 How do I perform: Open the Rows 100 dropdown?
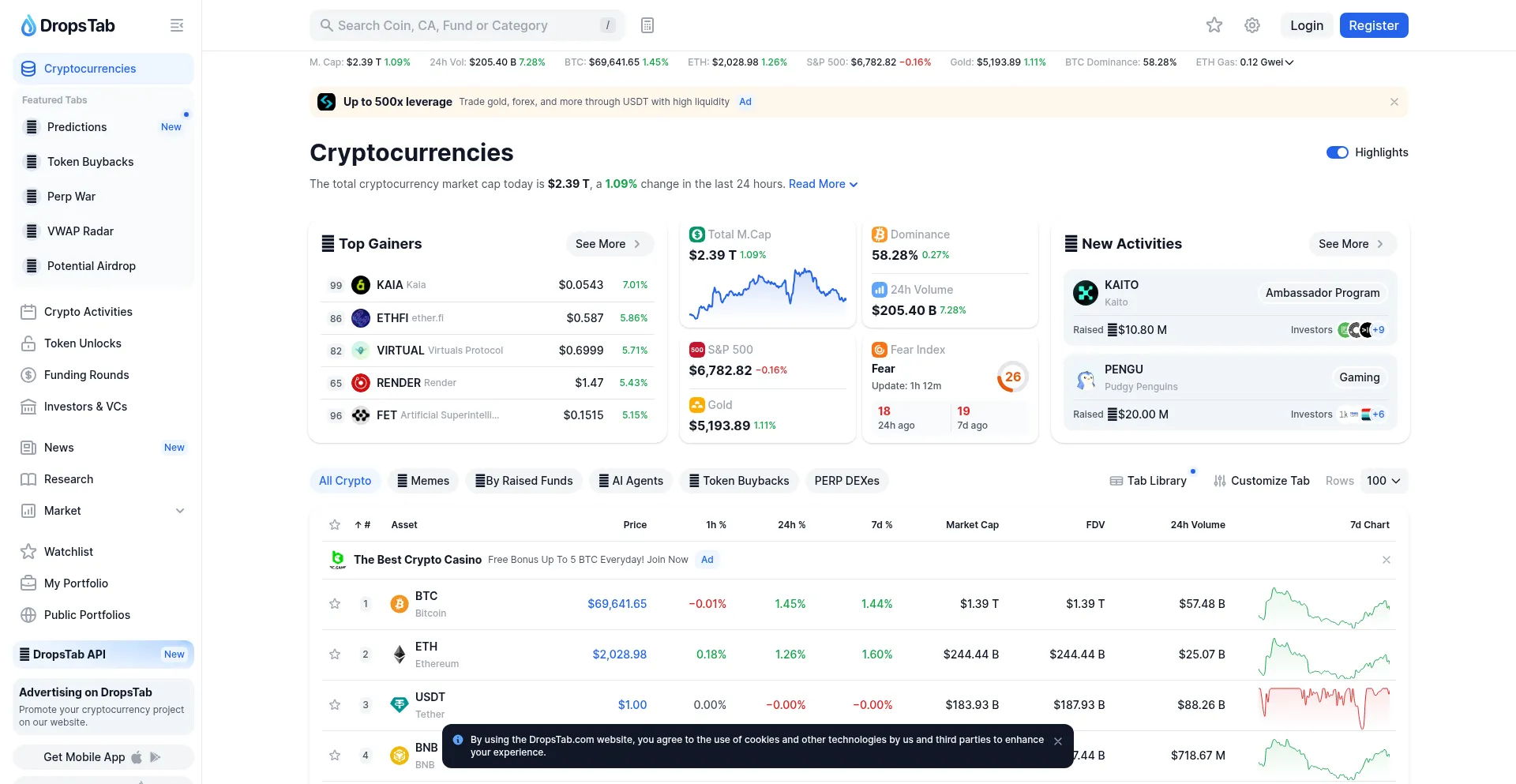point(1384,481)
